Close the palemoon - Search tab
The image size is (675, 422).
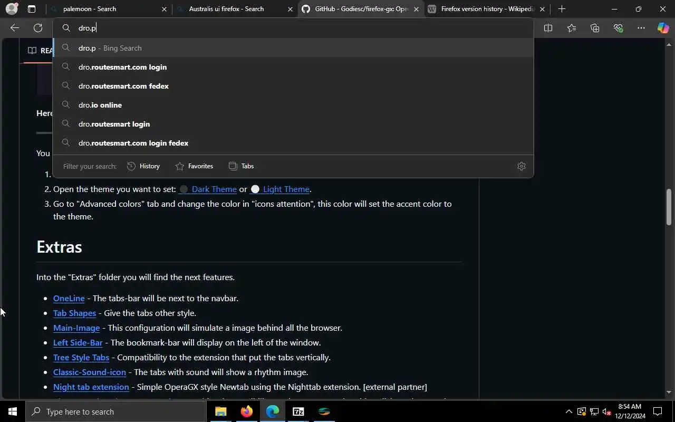coord(164,9)
